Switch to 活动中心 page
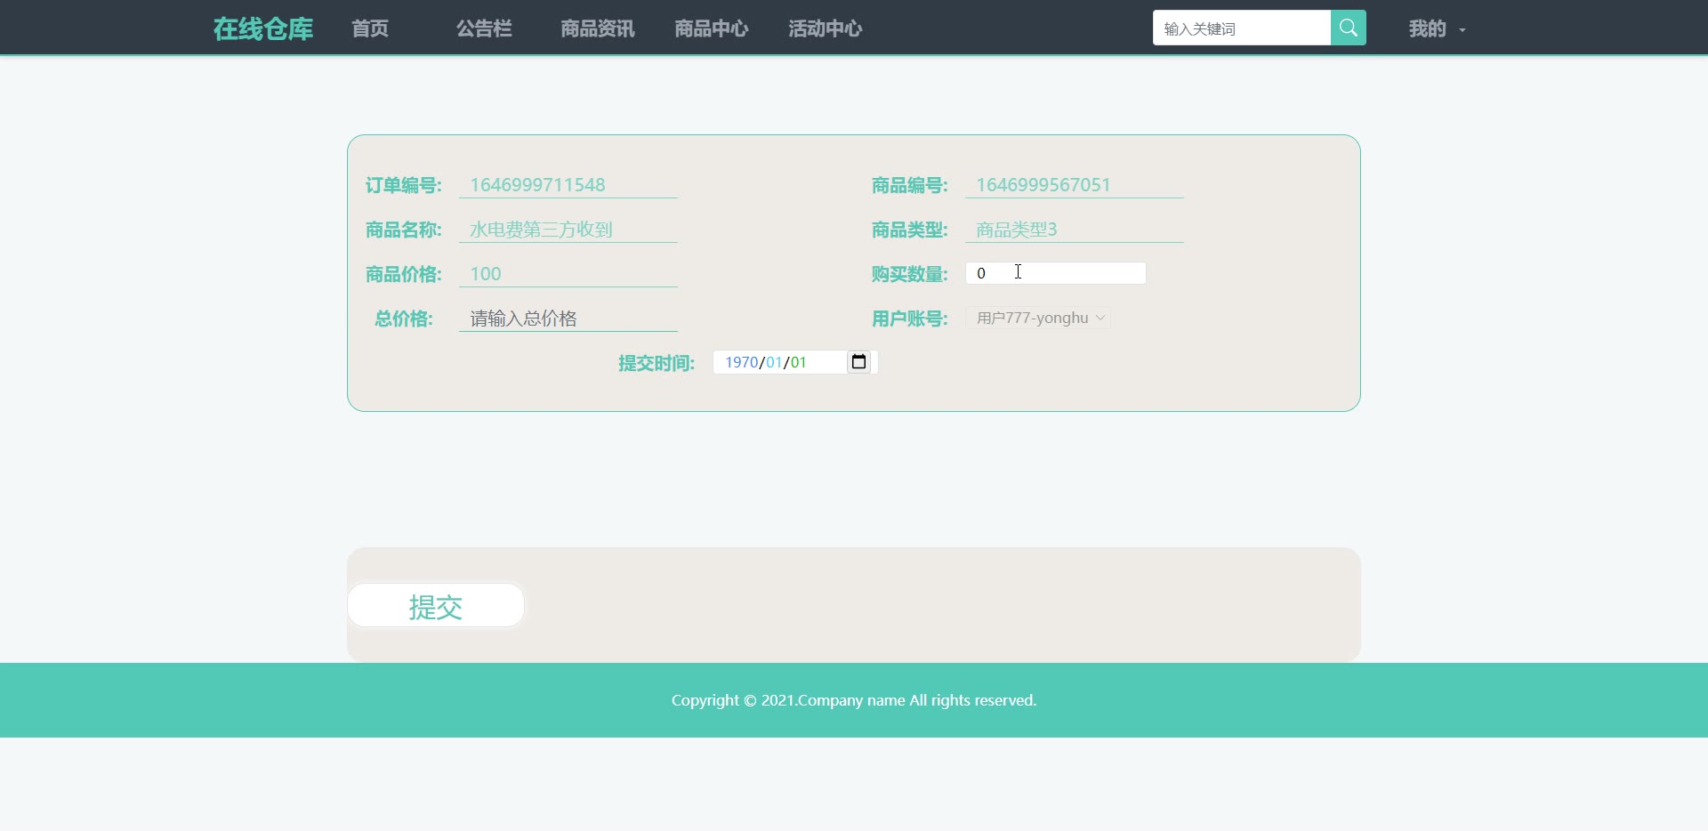Image resolution: width=1708 pixels, height=831 pixels. (x=825, y=29)
